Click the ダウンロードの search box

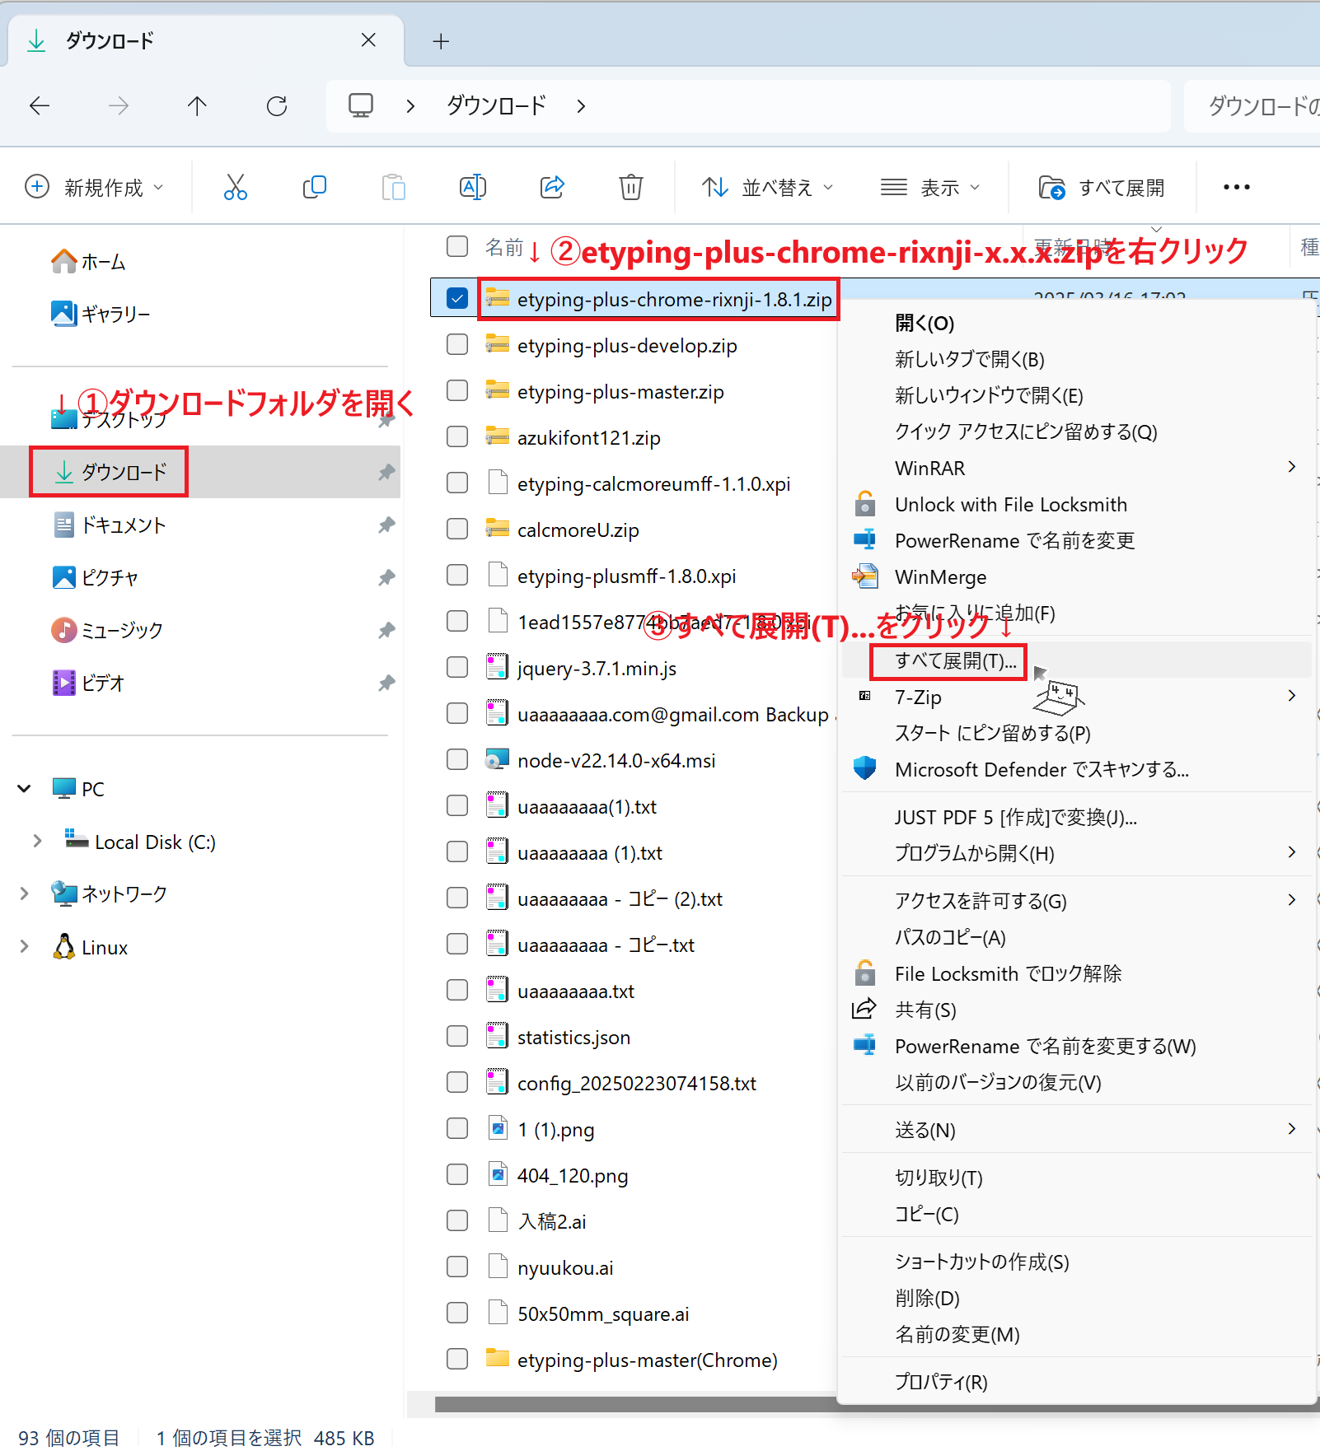1252,106
